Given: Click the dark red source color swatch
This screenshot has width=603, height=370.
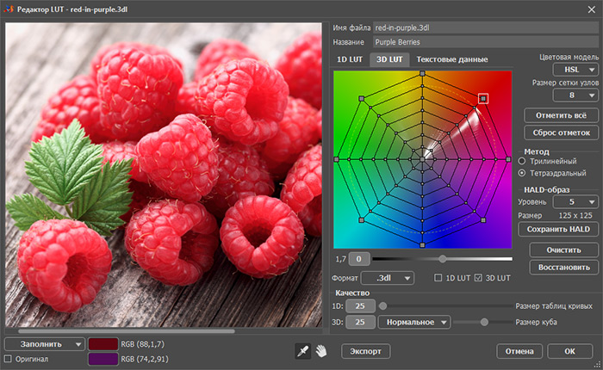Looking at the screenshot, I should (x=103, y=344).
